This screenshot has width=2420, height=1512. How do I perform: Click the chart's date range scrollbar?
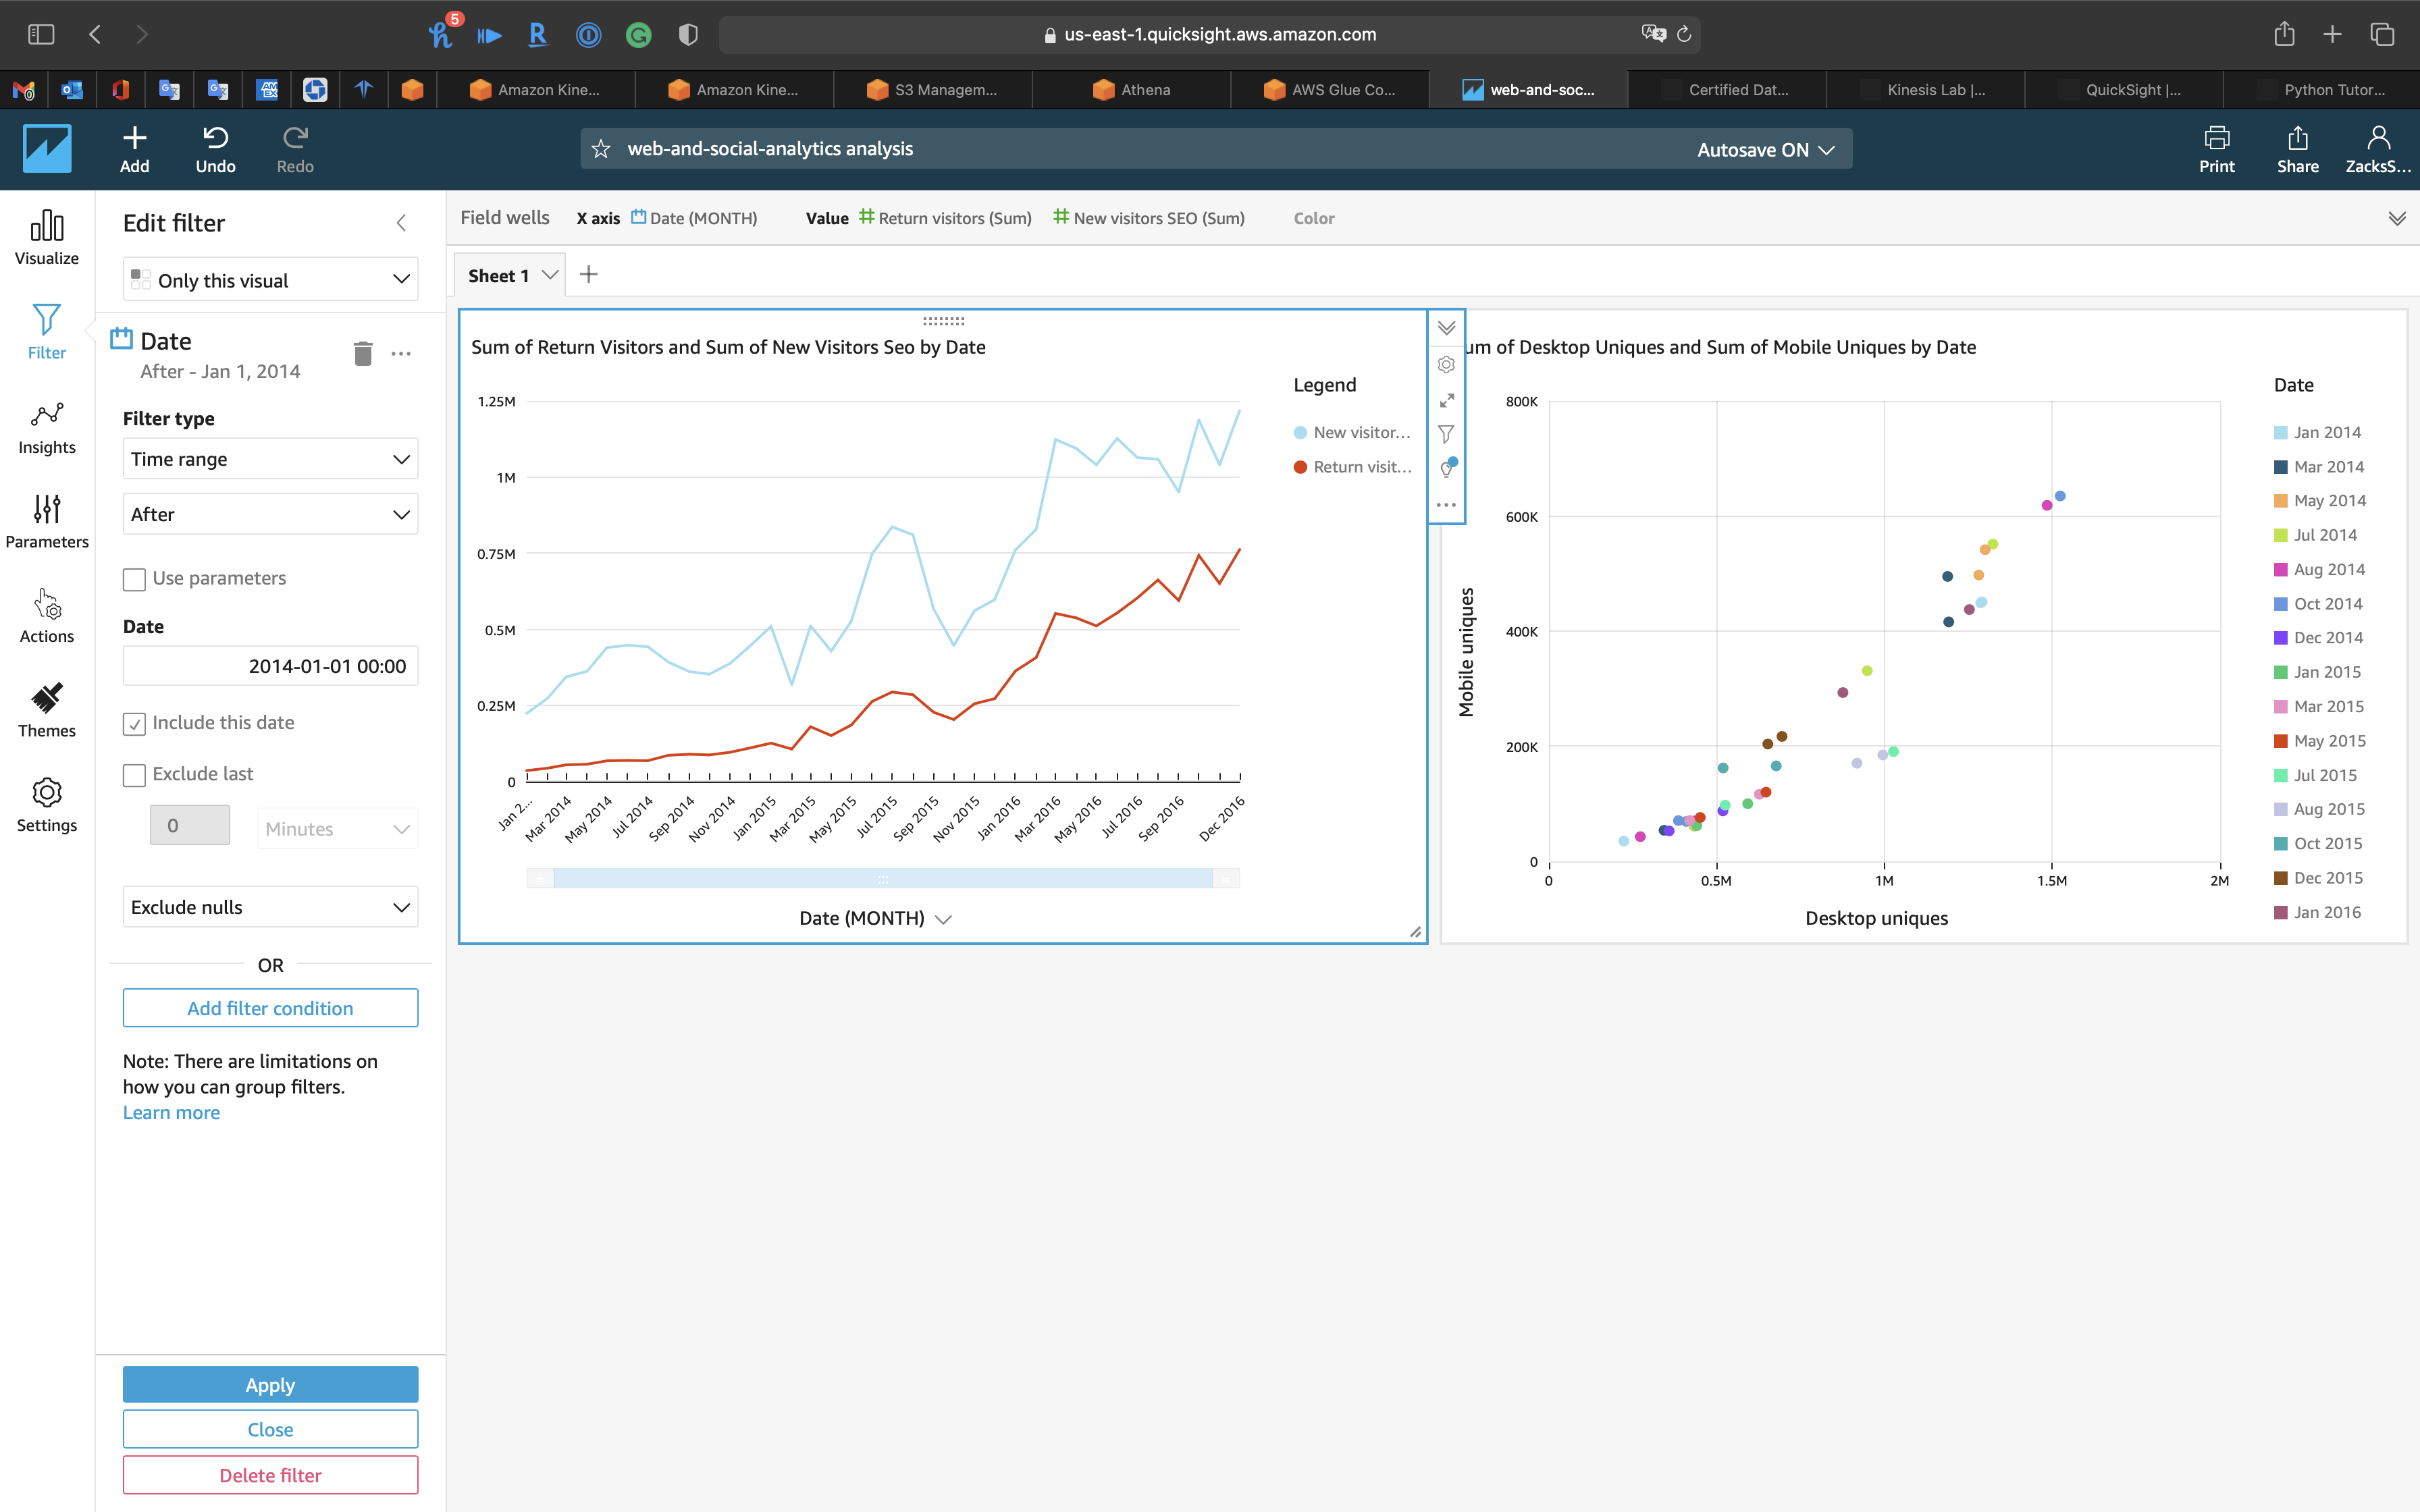(882, 879)
